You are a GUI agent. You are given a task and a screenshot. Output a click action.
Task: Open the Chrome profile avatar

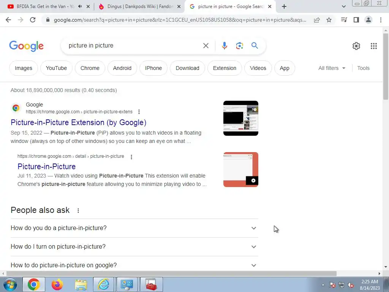coord(368,20)
